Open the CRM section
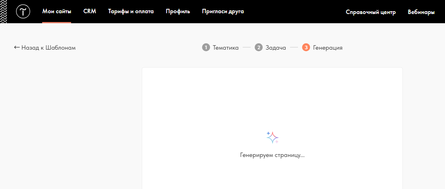Viewport: 445px width, 189px height. [x=90, y=12]
